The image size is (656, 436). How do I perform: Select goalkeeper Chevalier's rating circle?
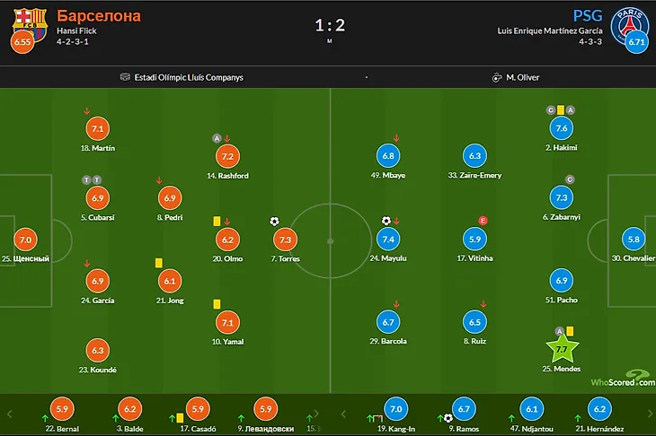click(634, 239)
